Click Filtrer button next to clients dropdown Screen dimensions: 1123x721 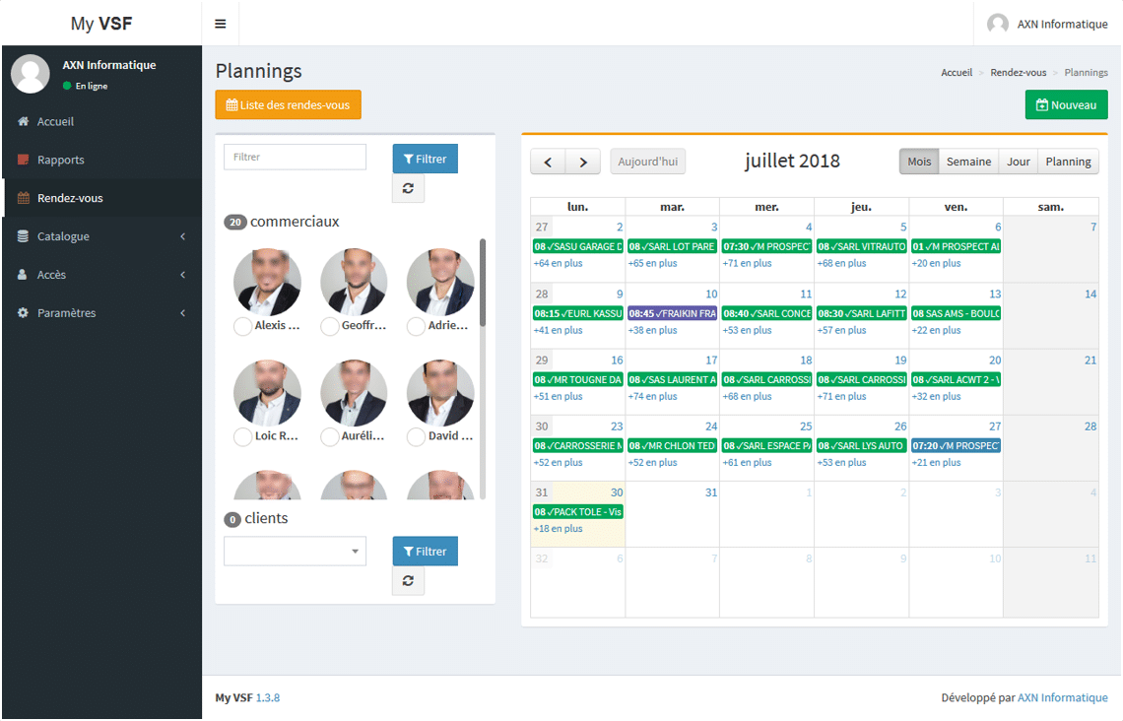coord(426,552)
